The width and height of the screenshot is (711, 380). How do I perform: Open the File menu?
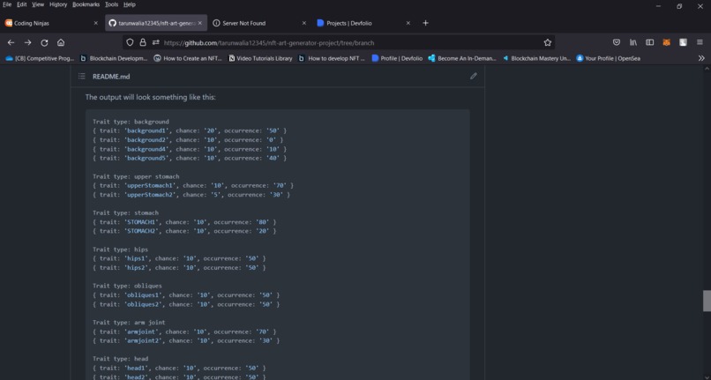coord(7,4)
